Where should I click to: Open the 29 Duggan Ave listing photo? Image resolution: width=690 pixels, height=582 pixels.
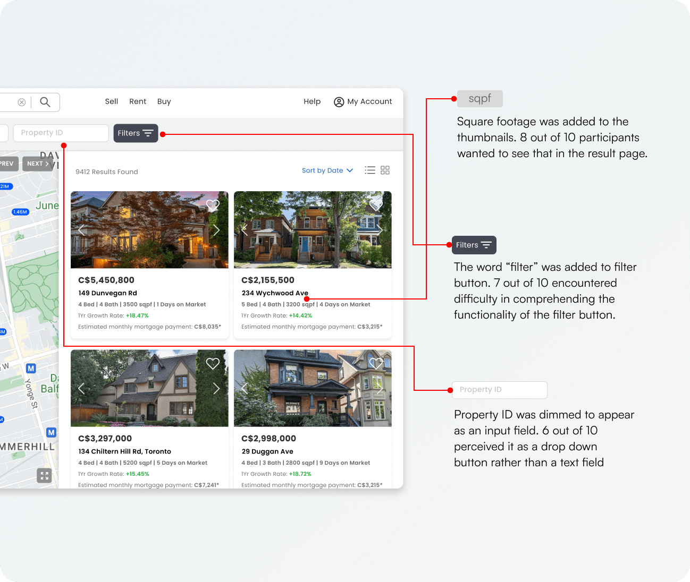click(x=313, y=388)
